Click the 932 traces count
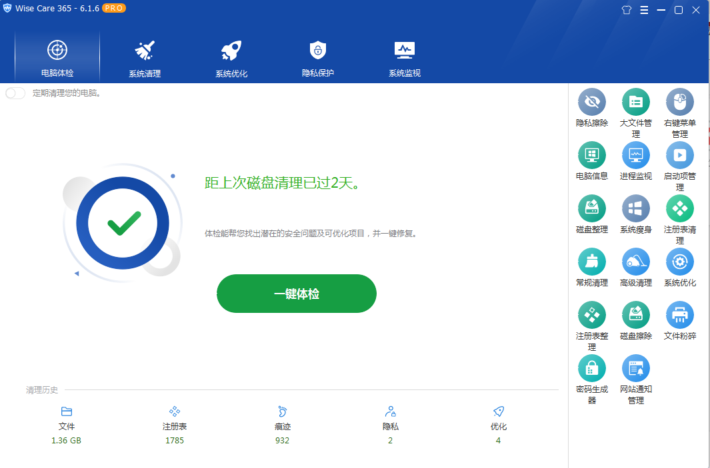 (x=282, y=441)
